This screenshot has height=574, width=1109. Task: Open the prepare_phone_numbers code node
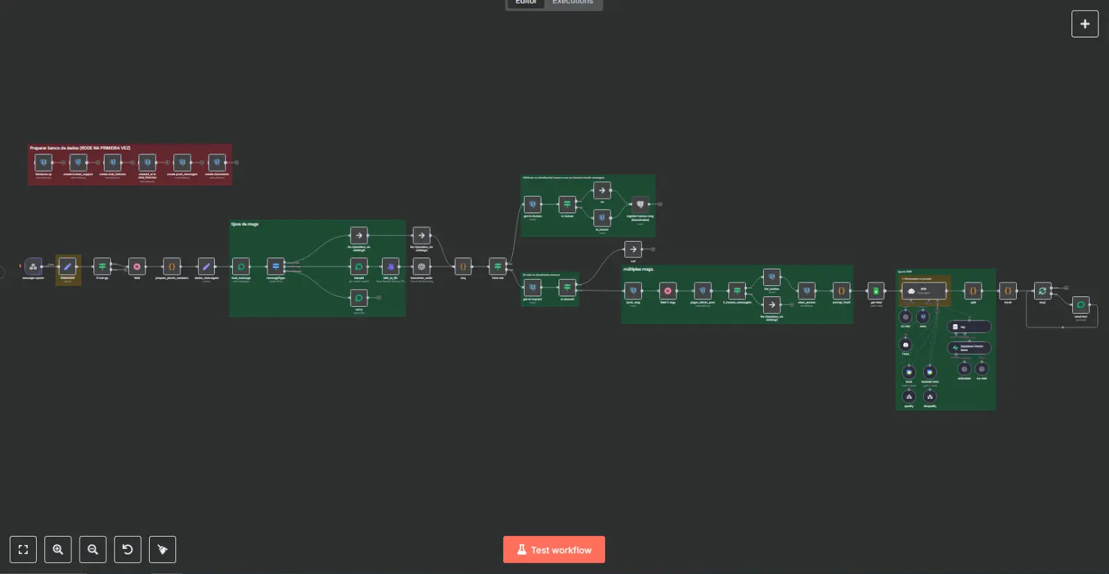[172, 267]
